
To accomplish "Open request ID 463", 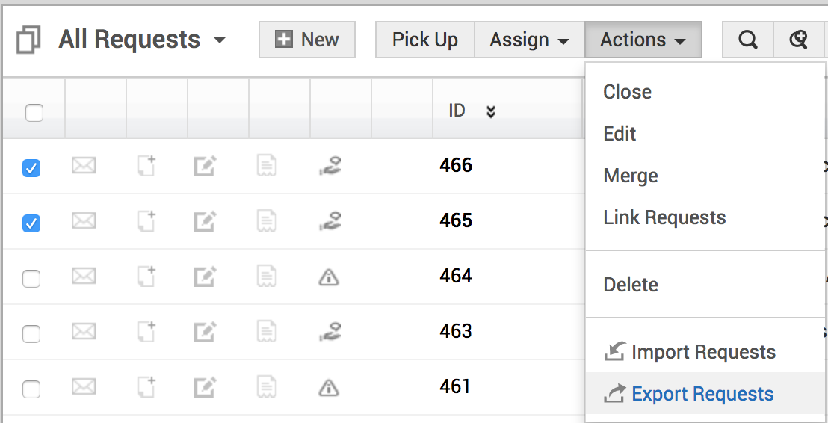I will (456, 331).
